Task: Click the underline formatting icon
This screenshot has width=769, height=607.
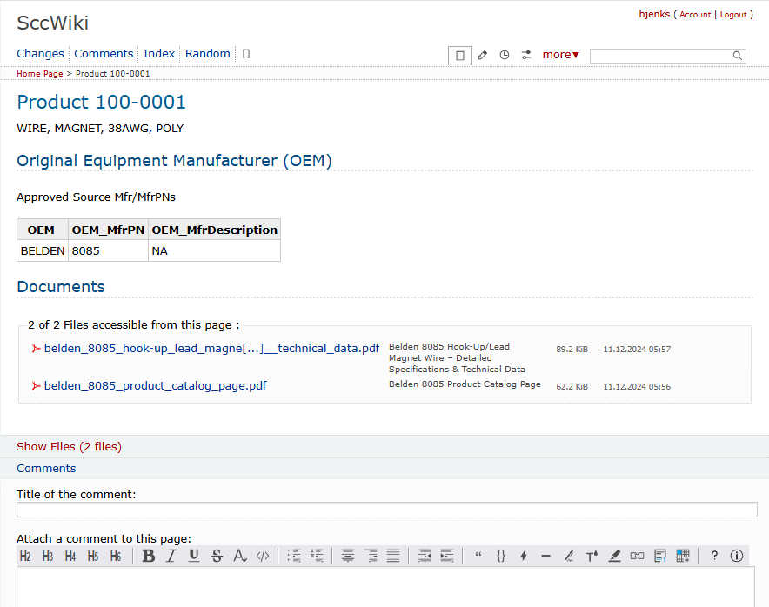Action: coord(194,556)
